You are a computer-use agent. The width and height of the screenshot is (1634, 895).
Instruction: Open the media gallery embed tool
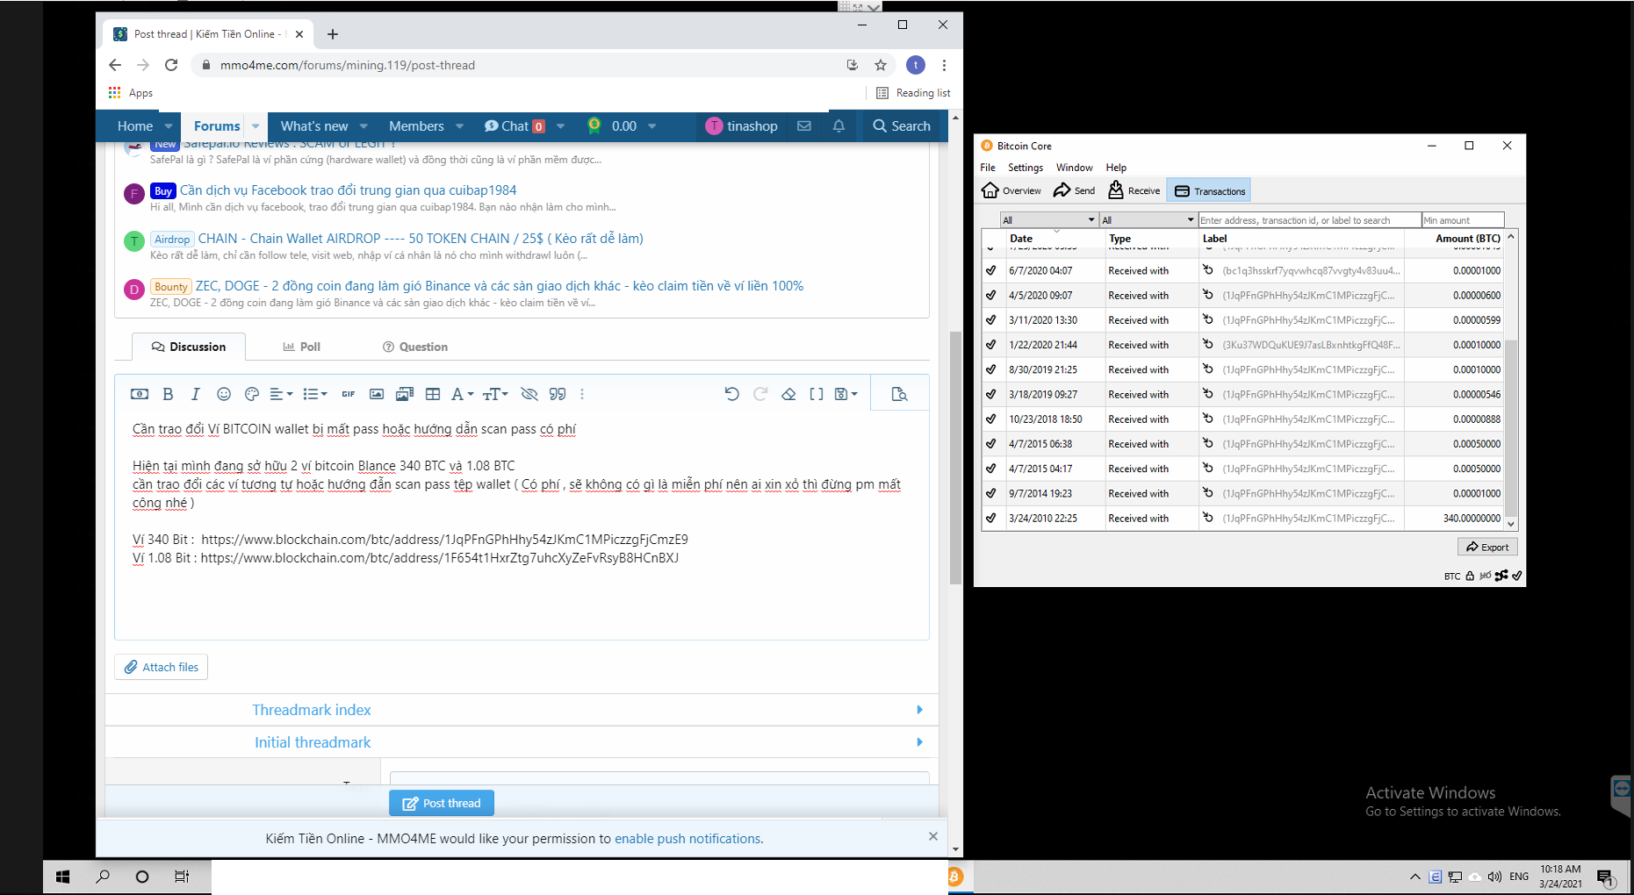[405, 395]
